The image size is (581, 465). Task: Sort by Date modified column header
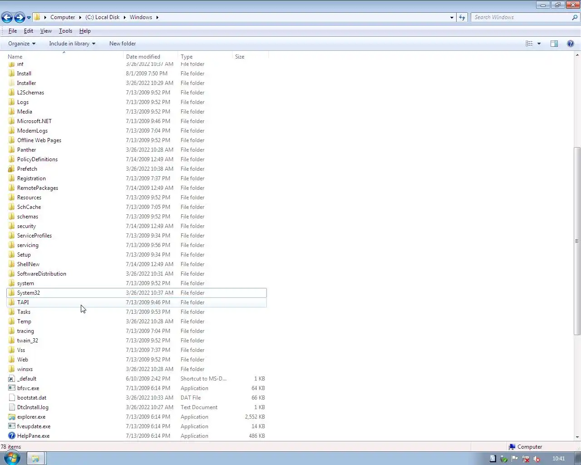tap(150, 57)
